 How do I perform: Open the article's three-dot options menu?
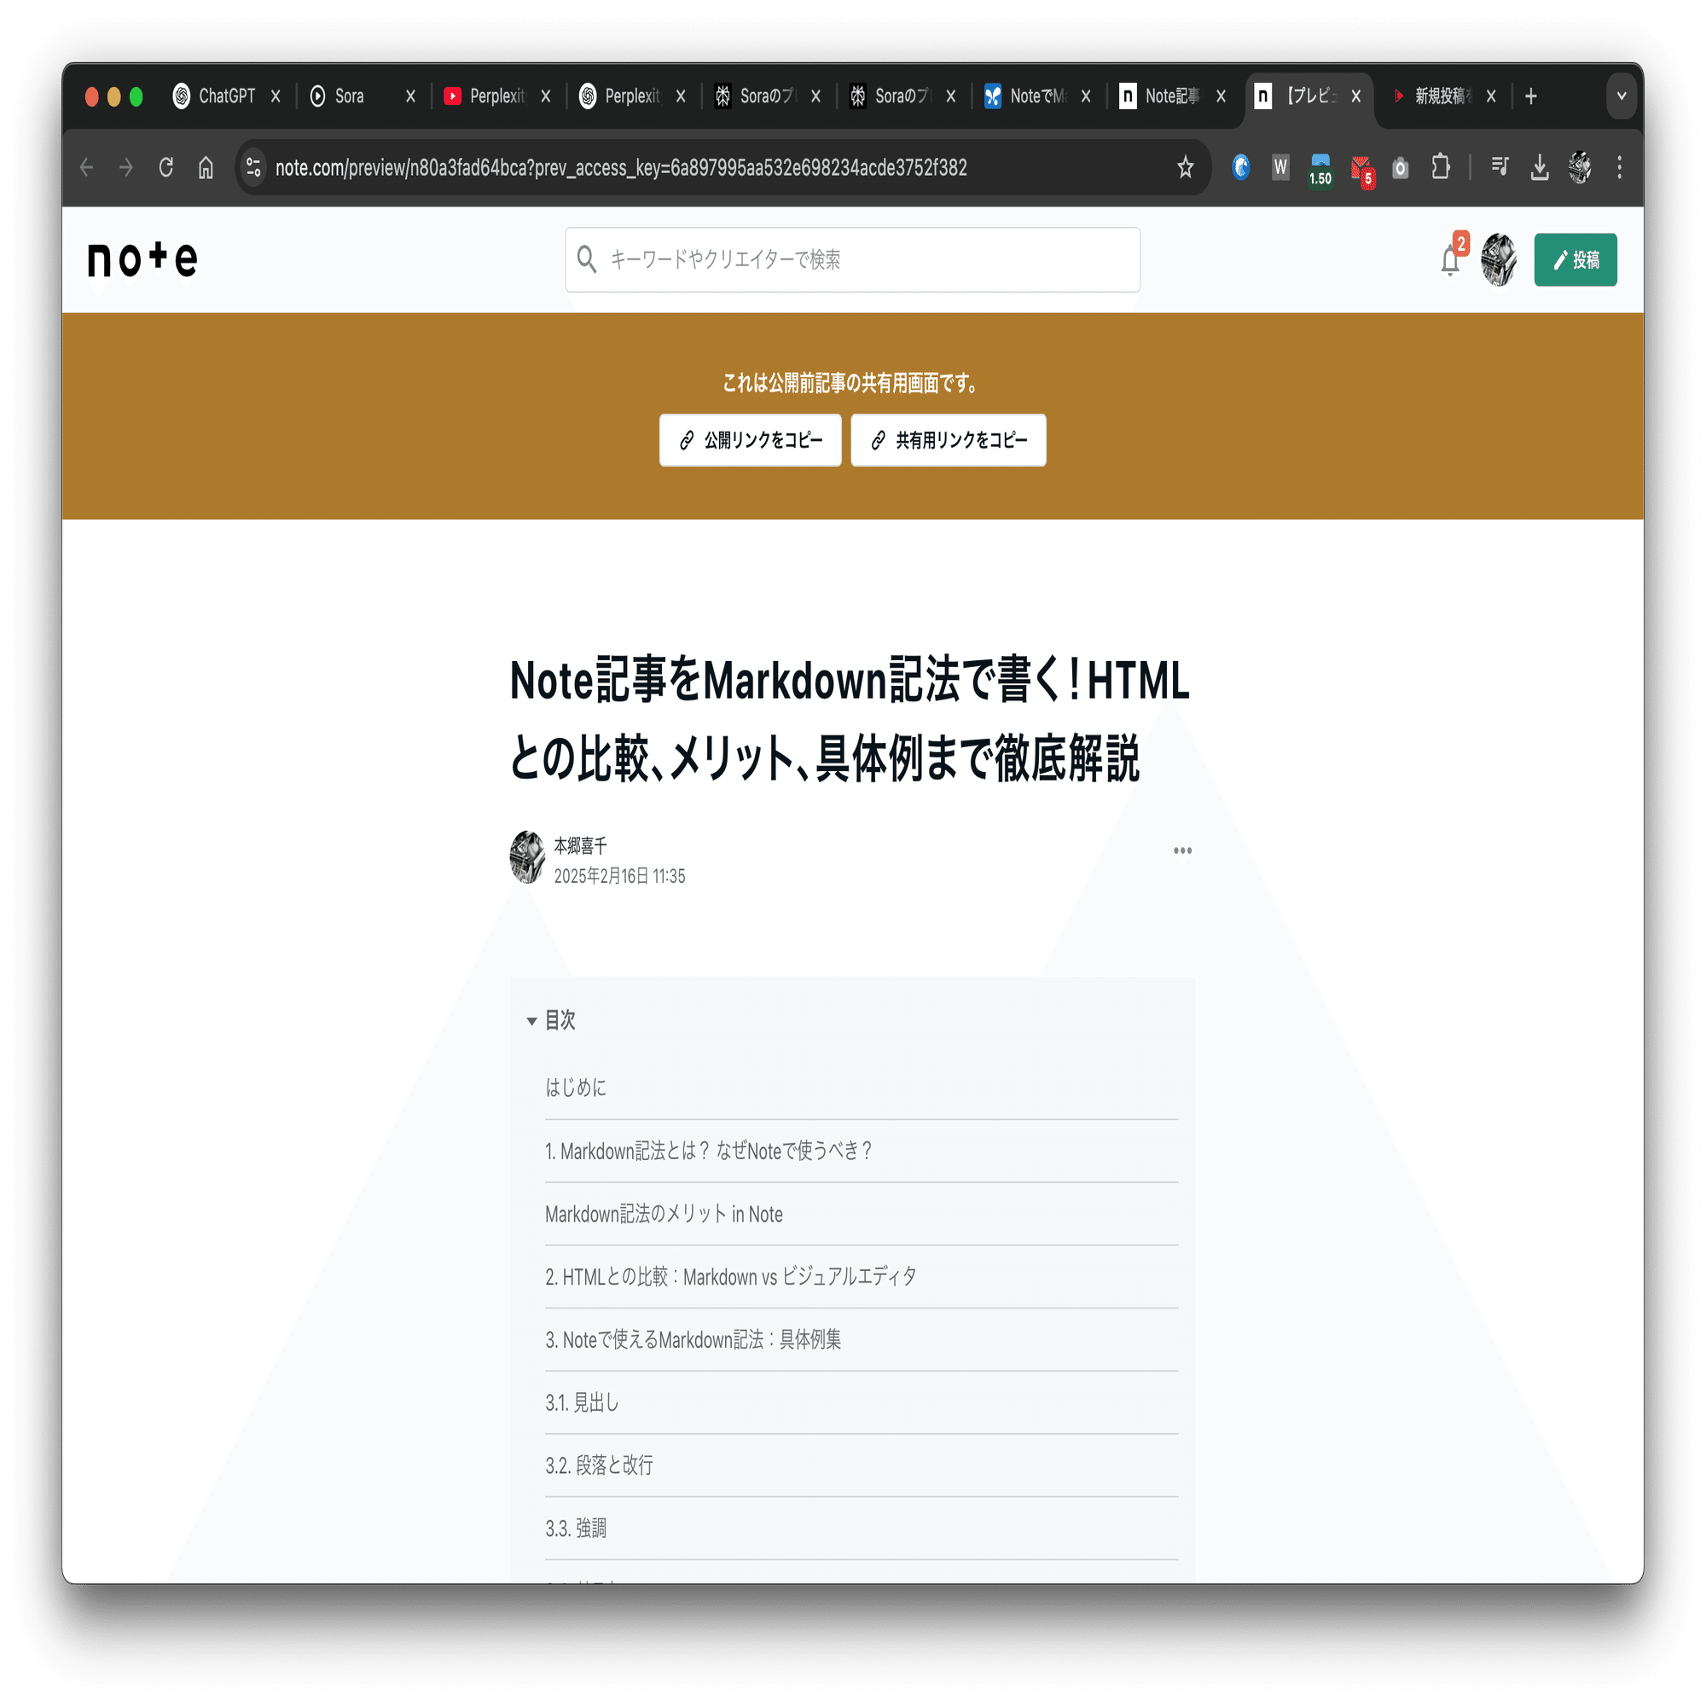(x=1182, y=850)
